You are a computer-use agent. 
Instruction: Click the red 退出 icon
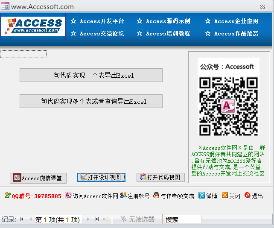point(248,195)
